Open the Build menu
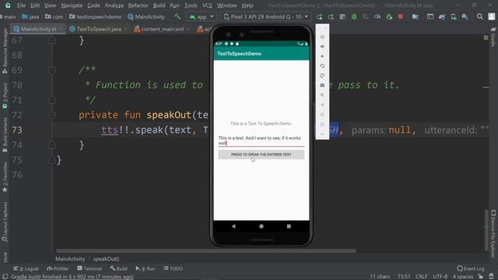 click(x=159, y=5)
